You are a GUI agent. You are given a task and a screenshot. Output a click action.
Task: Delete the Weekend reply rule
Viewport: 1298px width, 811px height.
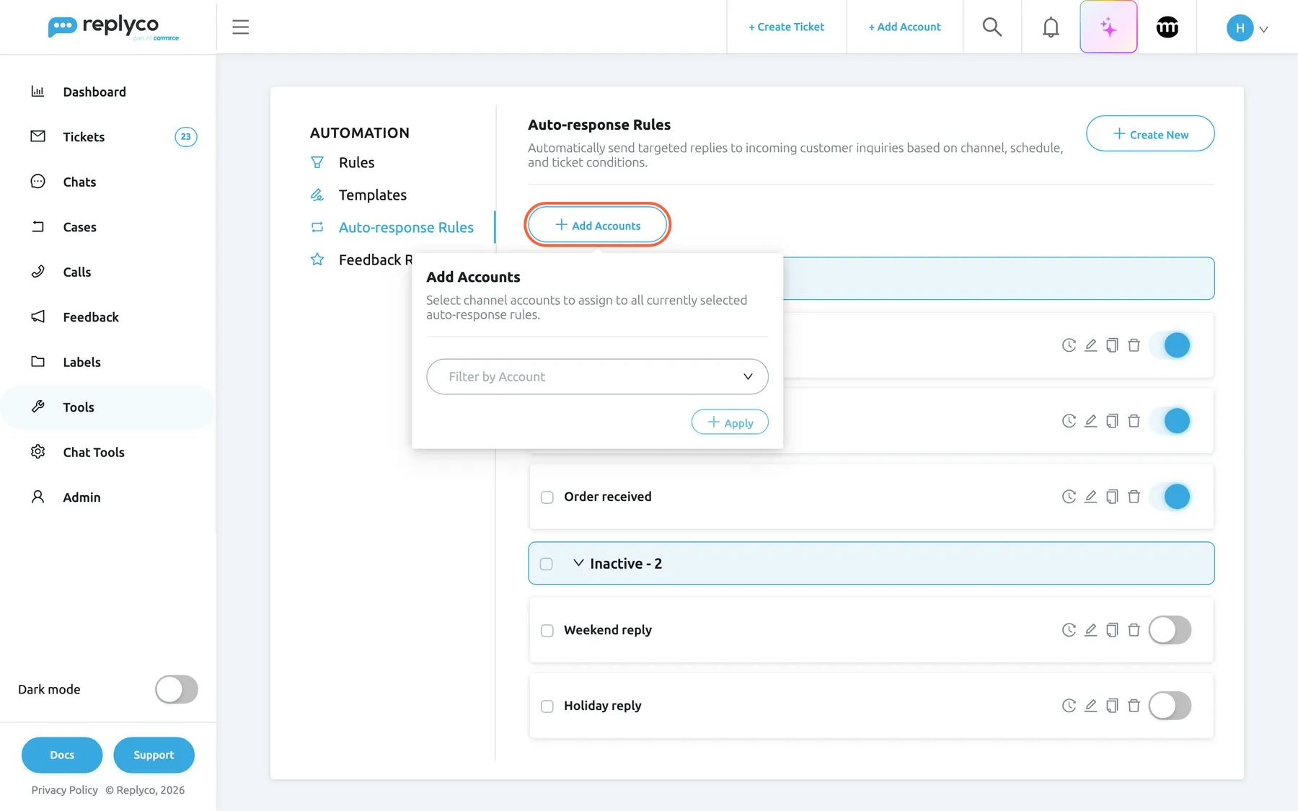[1134, 630]
